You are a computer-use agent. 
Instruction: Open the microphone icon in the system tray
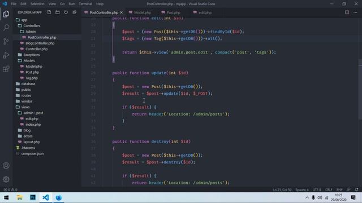point(313,197)
